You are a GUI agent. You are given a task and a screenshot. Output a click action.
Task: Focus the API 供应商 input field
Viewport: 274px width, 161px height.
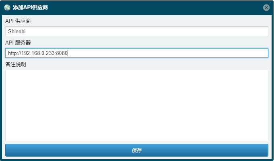click(137, 31)
